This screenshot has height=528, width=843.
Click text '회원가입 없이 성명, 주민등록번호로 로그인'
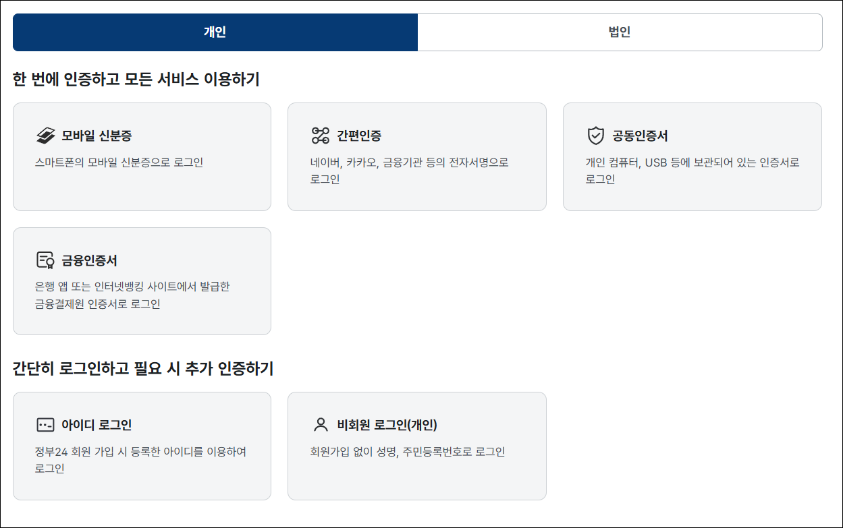[408, 452]
